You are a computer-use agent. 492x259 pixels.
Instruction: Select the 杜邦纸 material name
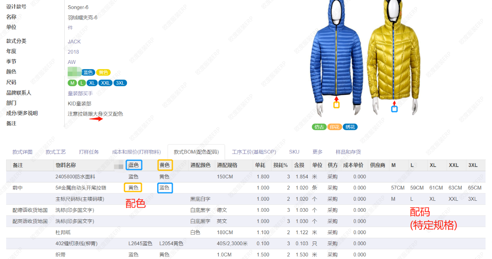point(63,233)
